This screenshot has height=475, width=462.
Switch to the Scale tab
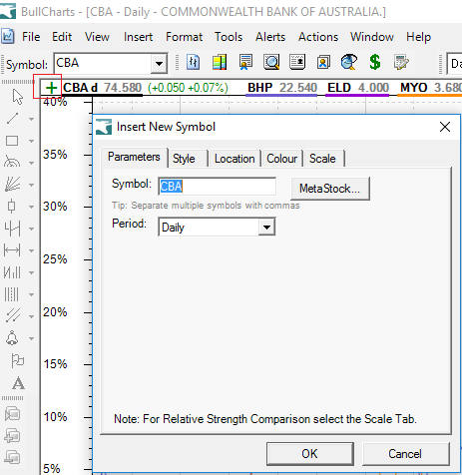(x=322, y=159)
